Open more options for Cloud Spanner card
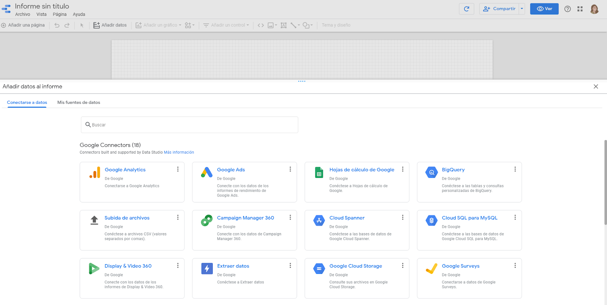The image size is (607, 305). 403,217
